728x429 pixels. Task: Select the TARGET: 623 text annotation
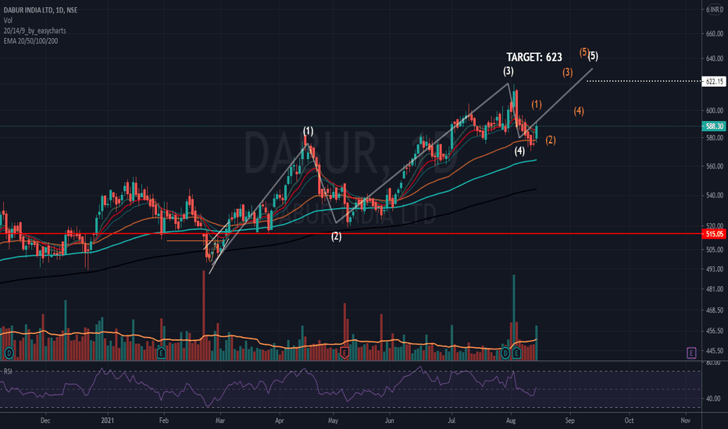534,57
